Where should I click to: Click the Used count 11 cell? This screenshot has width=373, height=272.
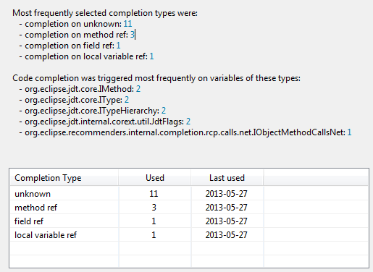click(154, 194)
